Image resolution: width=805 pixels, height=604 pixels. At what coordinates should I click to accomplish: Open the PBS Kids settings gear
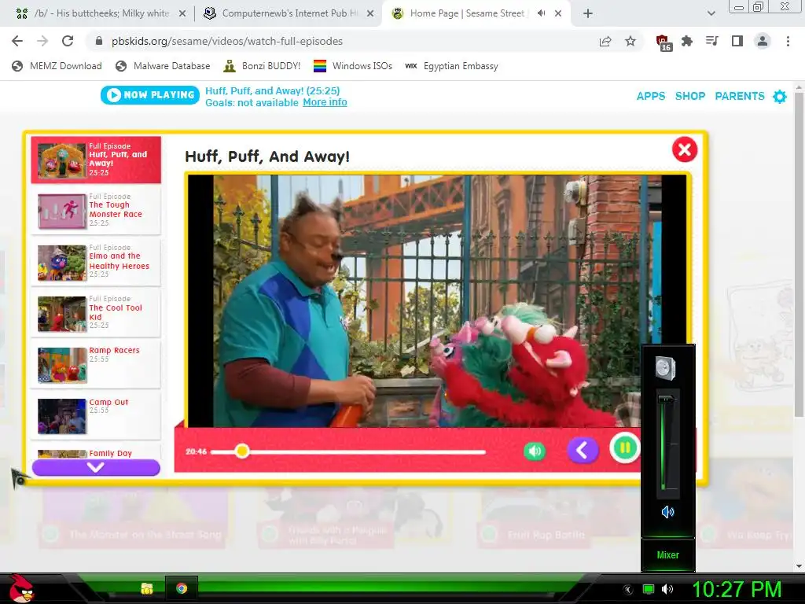pos(780,96)
